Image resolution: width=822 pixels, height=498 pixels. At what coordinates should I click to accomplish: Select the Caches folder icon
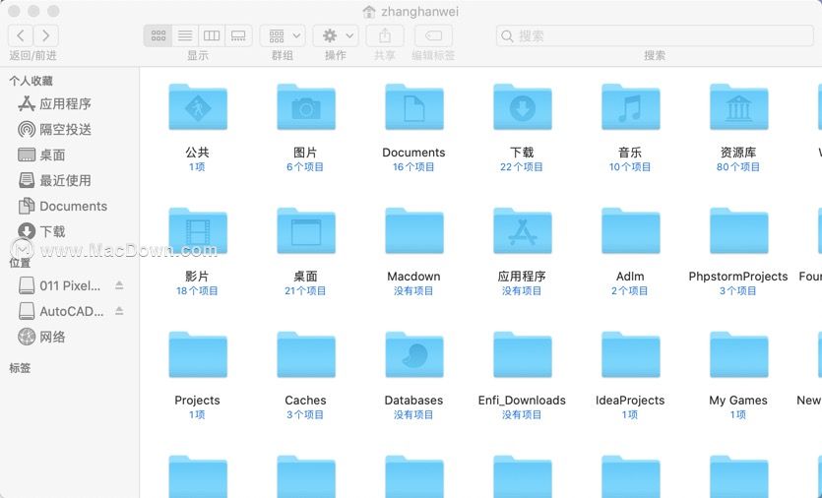pyautogui.click(x=306, y=355)
